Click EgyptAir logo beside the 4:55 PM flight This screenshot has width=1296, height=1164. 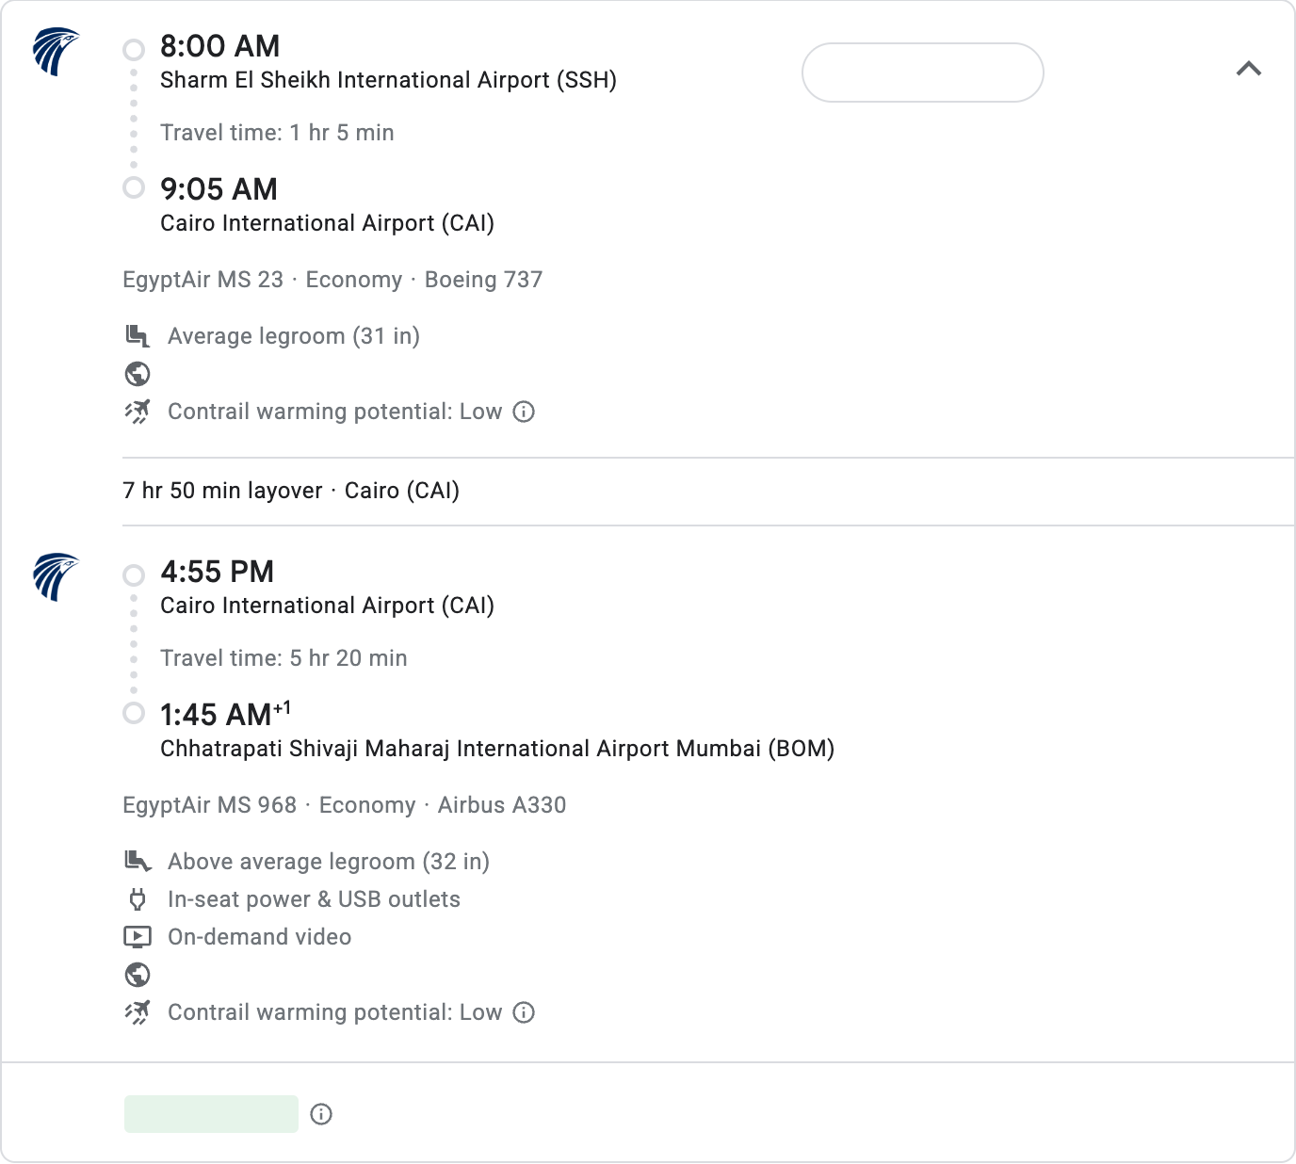[x=56, y=577]
